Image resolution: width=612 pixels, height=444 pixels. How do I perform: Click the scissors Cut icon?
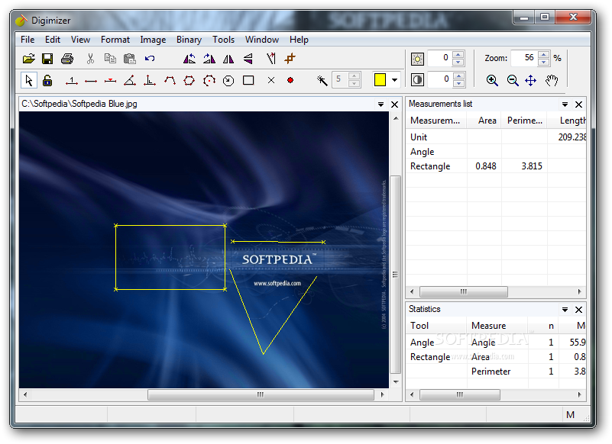[x=90, y=59]
